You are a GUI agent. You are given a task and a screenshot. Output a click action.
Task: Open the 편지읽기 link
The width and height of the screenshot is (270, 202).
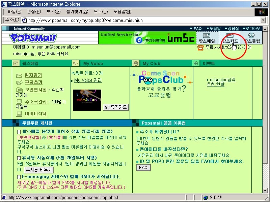(x=33, y=75)
